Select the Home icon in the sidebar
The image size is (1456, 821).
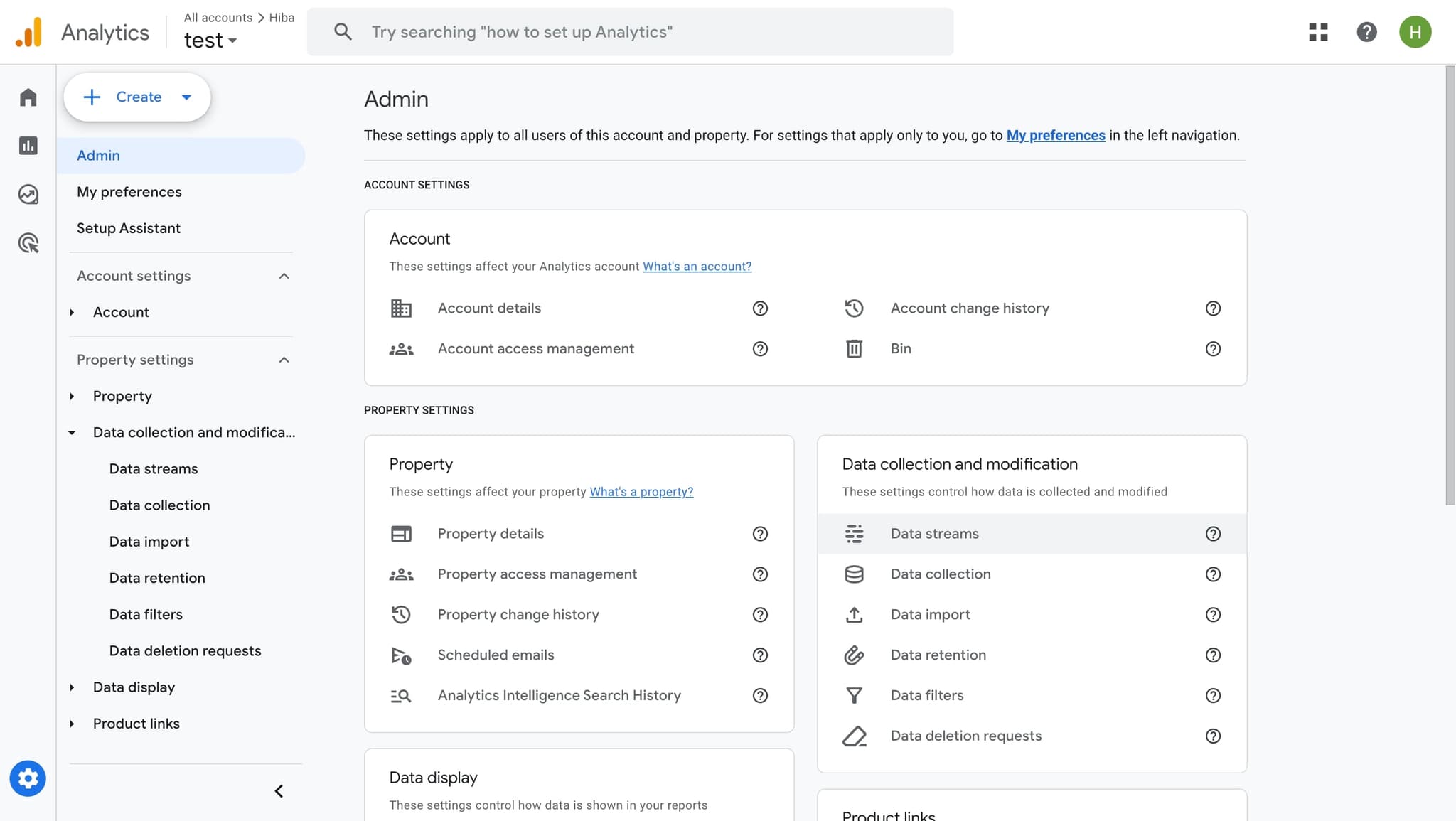[28, 97]
